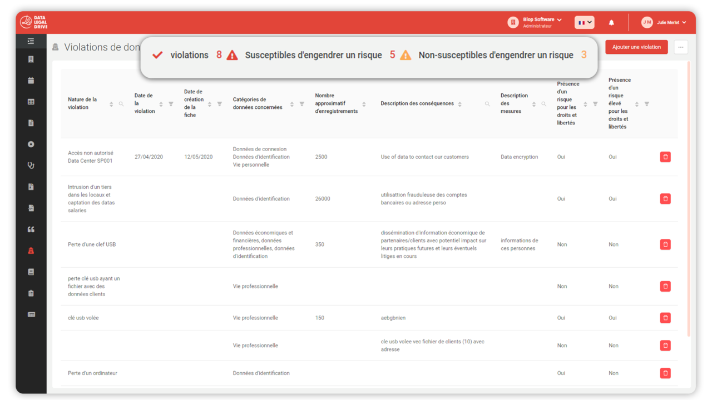Collapse the sidebar with the menu toggle icon
Screen dimensions: 712x400
[x=31, y=41]
